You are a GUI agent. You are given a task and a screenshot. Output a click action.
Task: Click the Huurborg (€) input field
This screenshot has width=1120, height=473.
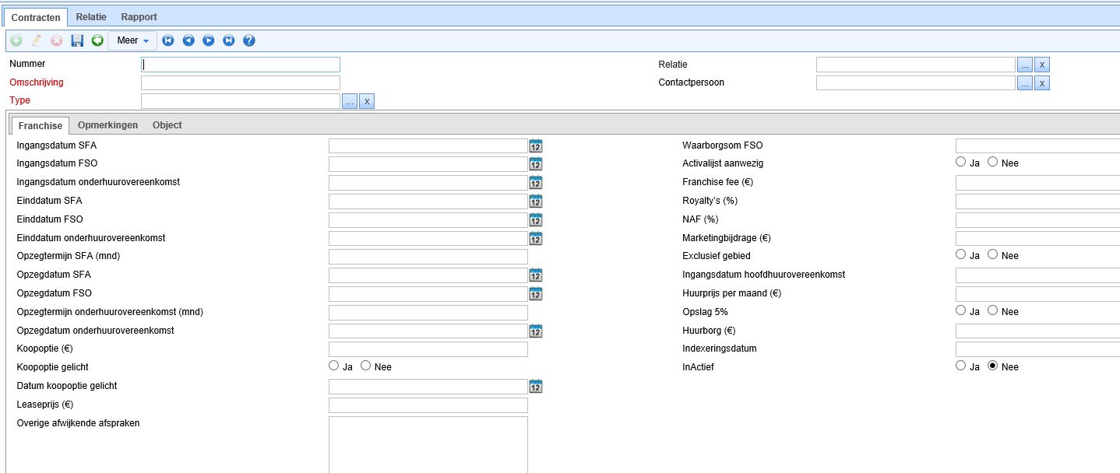coord(1037,331)
